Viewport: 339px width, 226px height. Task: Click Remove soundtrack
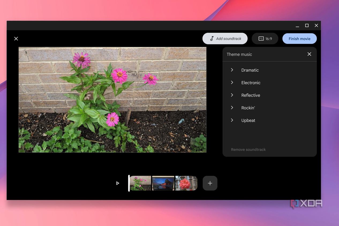[248, 149]
